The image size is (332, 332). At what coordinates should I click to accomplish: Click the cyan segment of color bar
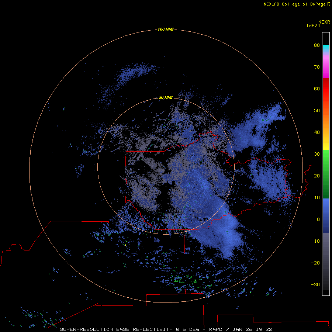pos(326,48)
